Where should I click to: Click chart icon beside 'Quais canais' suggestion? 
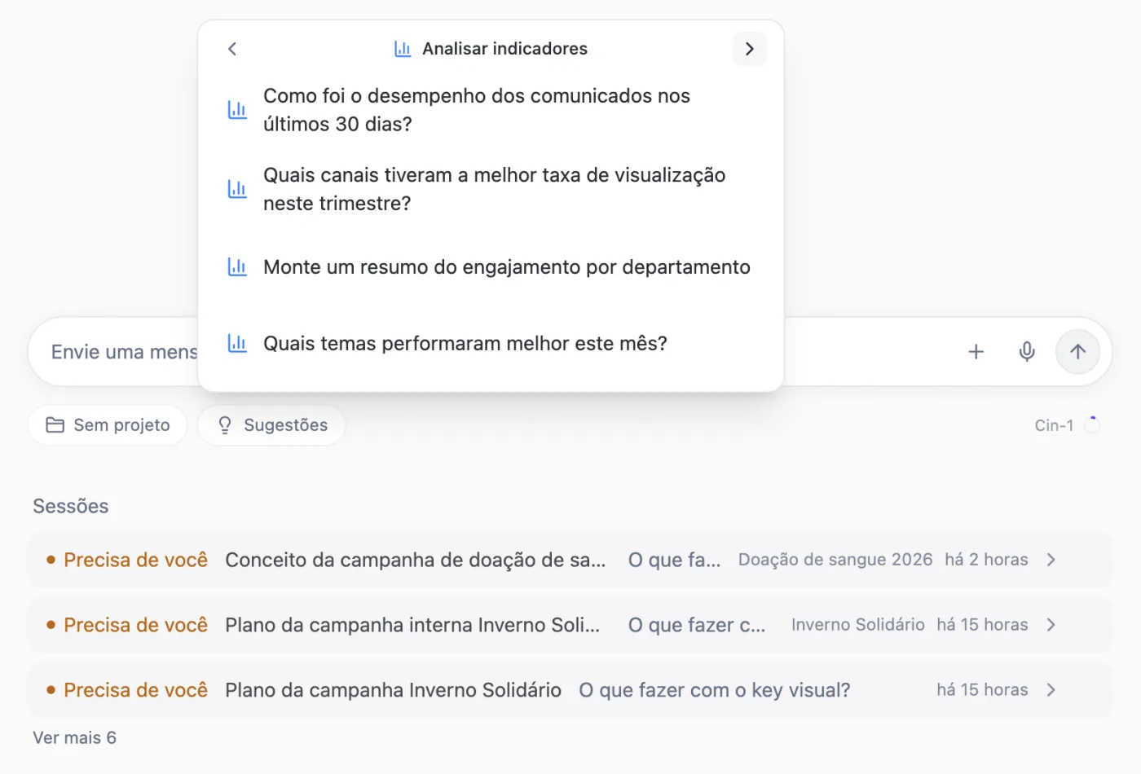(x=237, y=189)
